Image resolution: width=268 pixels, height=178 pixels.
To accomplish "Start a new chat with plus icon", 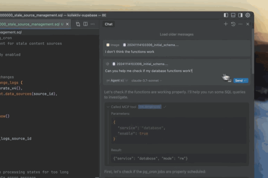I will 226,24.
